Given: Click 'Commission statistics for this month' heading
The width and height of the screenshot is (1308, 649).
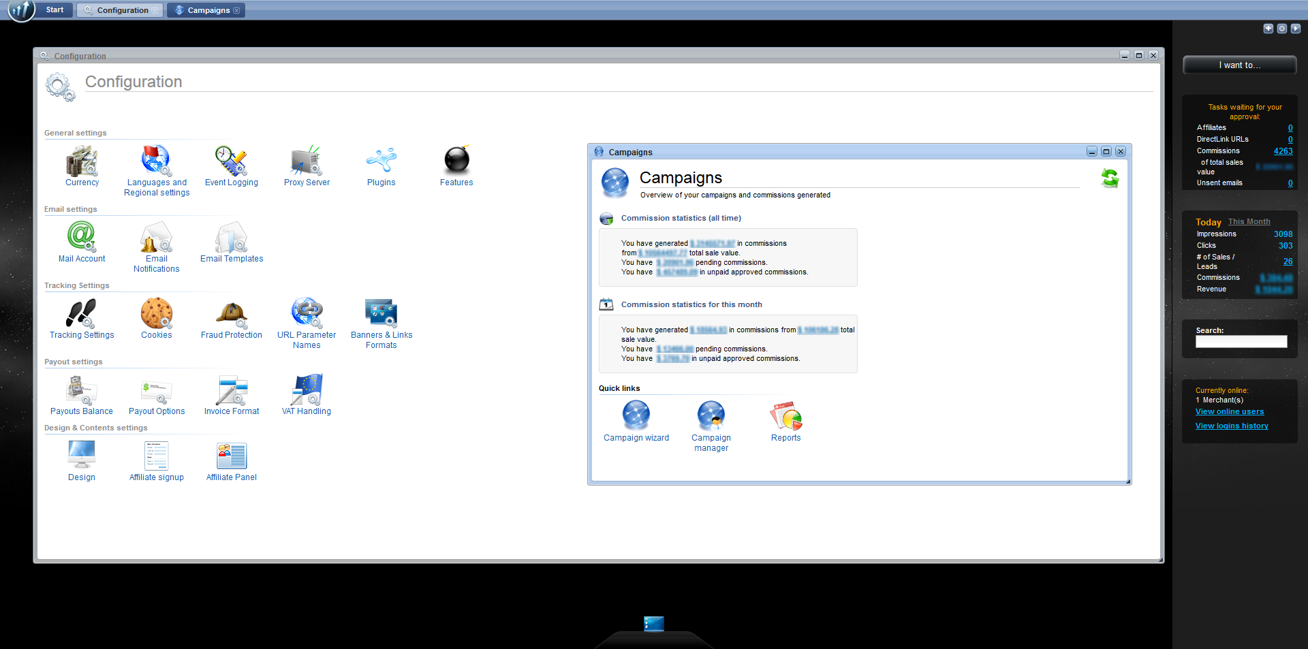Looking at the screenshot, I should [x=691, y=305].
